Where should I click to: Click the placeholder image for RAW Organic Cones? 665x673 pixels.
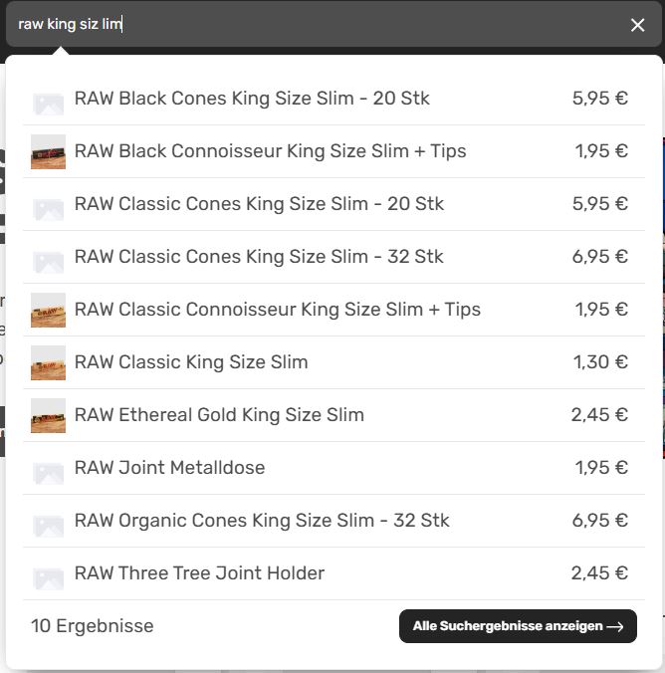[48, 521]
